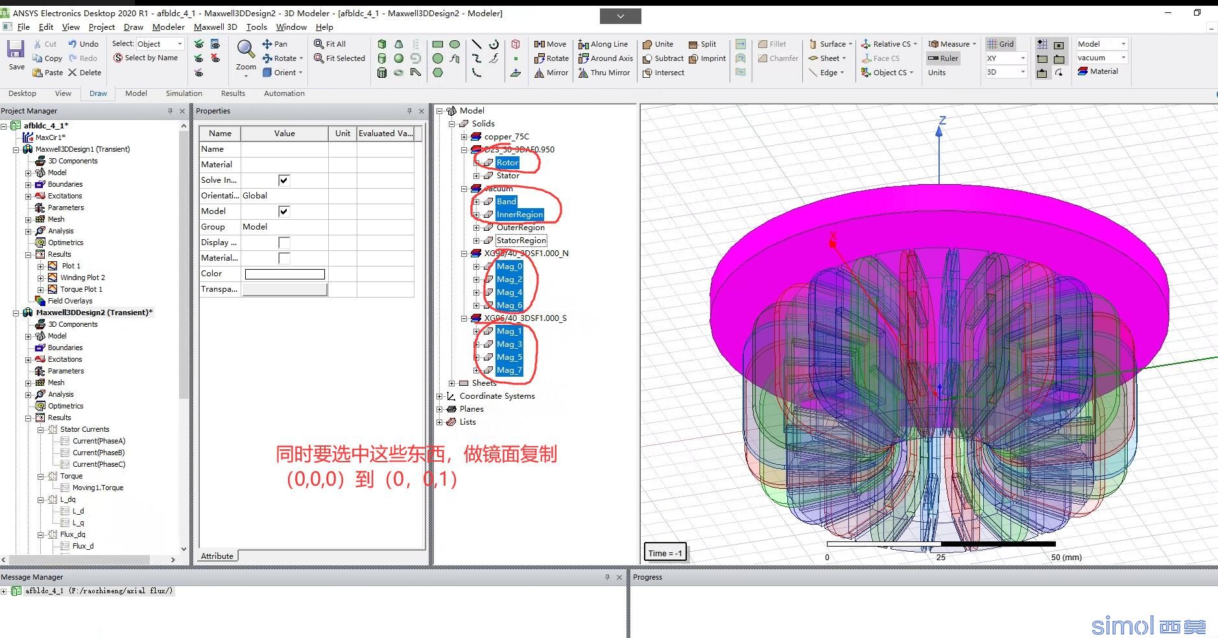Switch to the Results ribbon tab

point(233,93)
